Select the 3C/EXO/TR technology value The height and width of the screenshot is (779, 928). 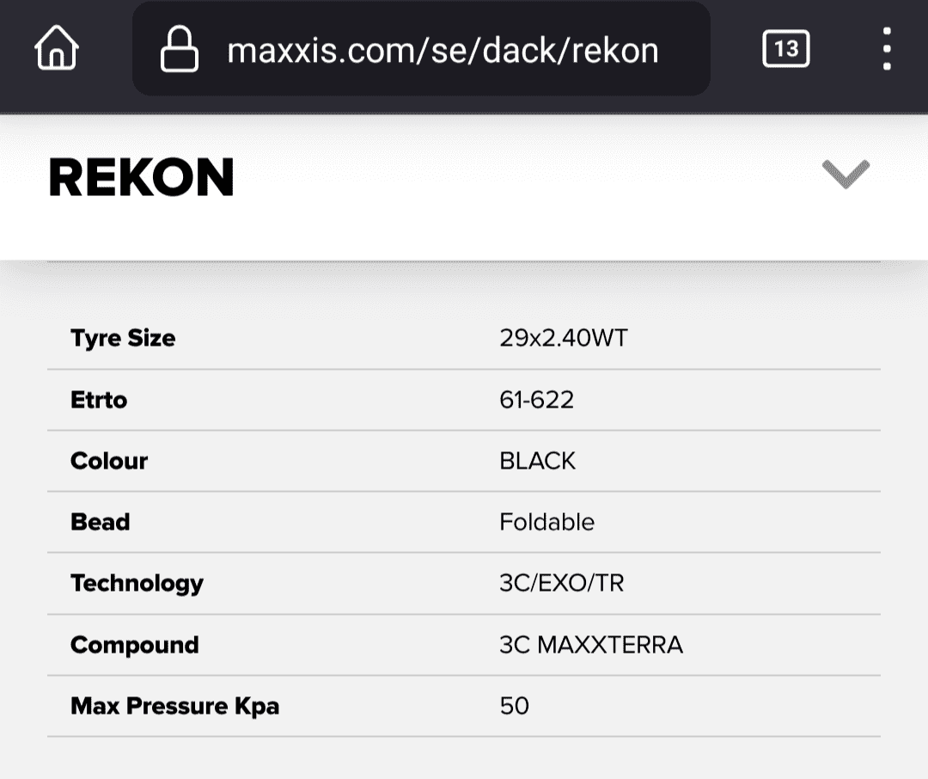tap(562, 584)
